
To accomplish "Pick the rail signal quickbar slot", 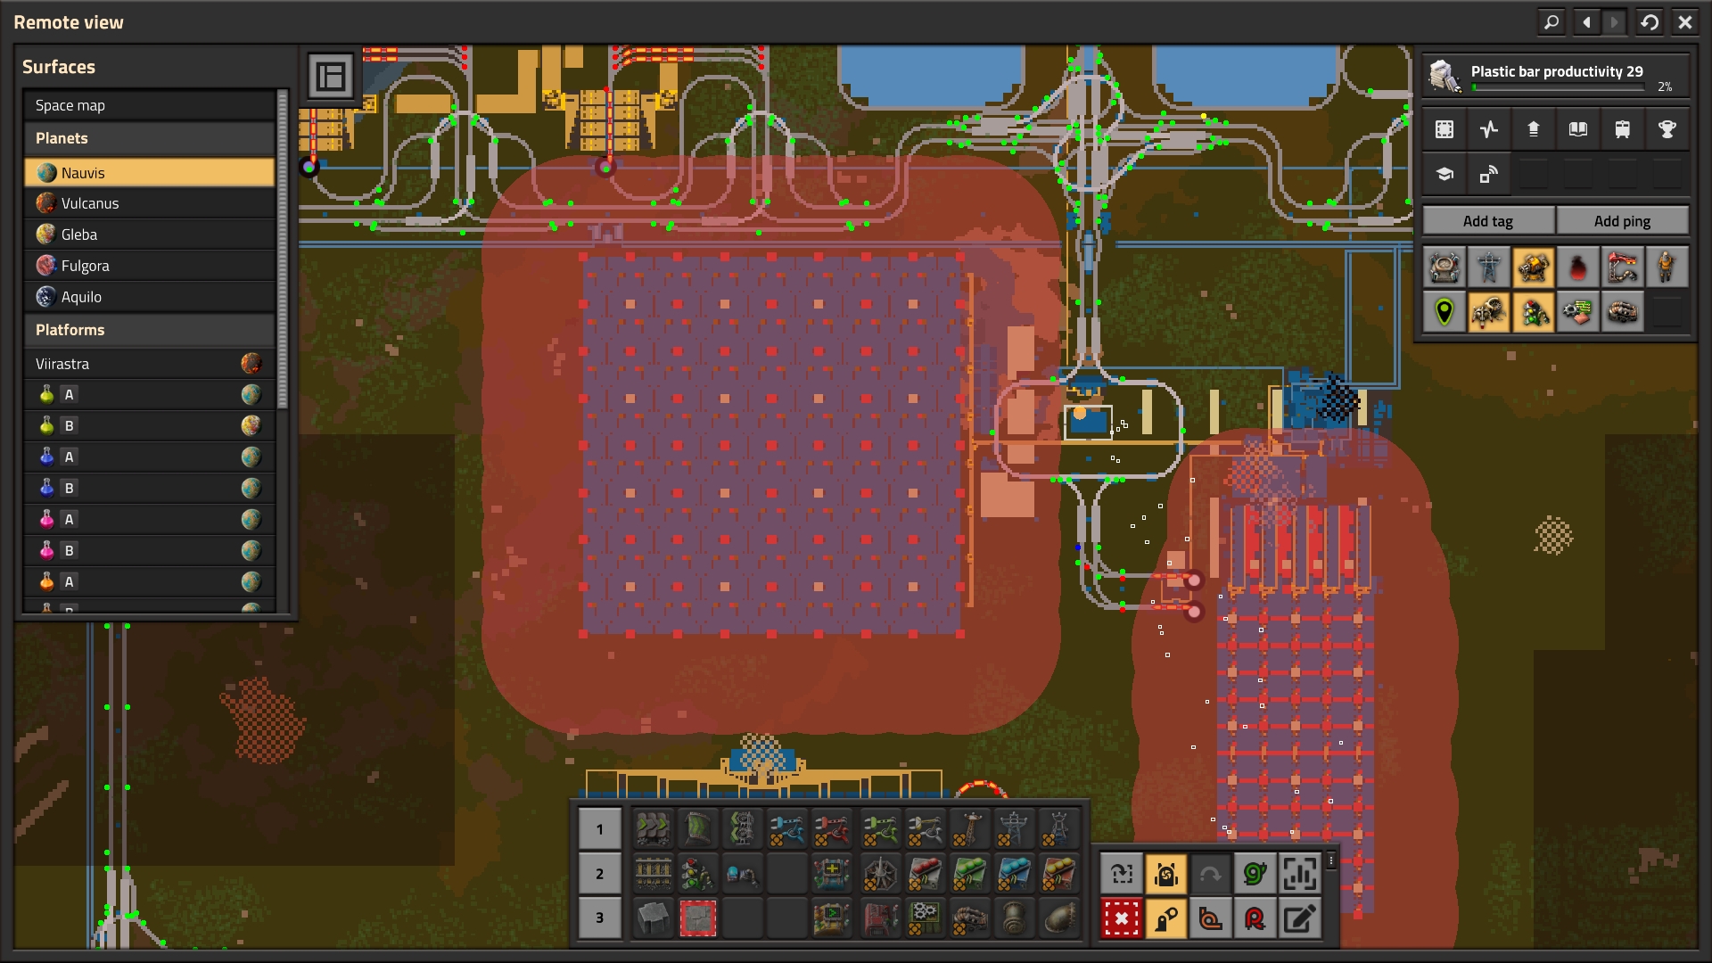I will coord(698,874).
